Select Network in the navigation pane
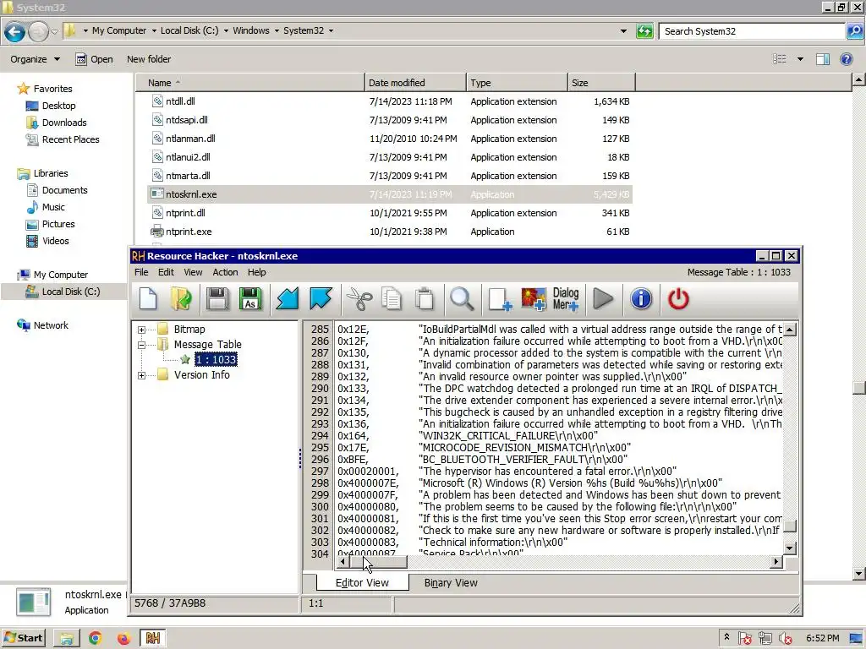This screenshot has width=866, height=649. (51, 325)
